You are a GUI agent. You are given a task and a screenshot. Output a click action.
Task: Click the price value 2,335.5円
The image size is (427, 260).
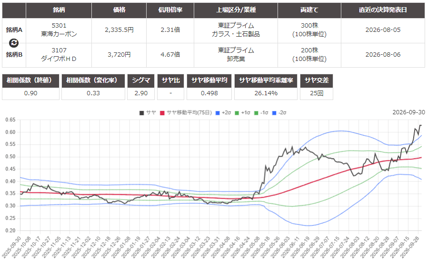click(x=119, y=30)
